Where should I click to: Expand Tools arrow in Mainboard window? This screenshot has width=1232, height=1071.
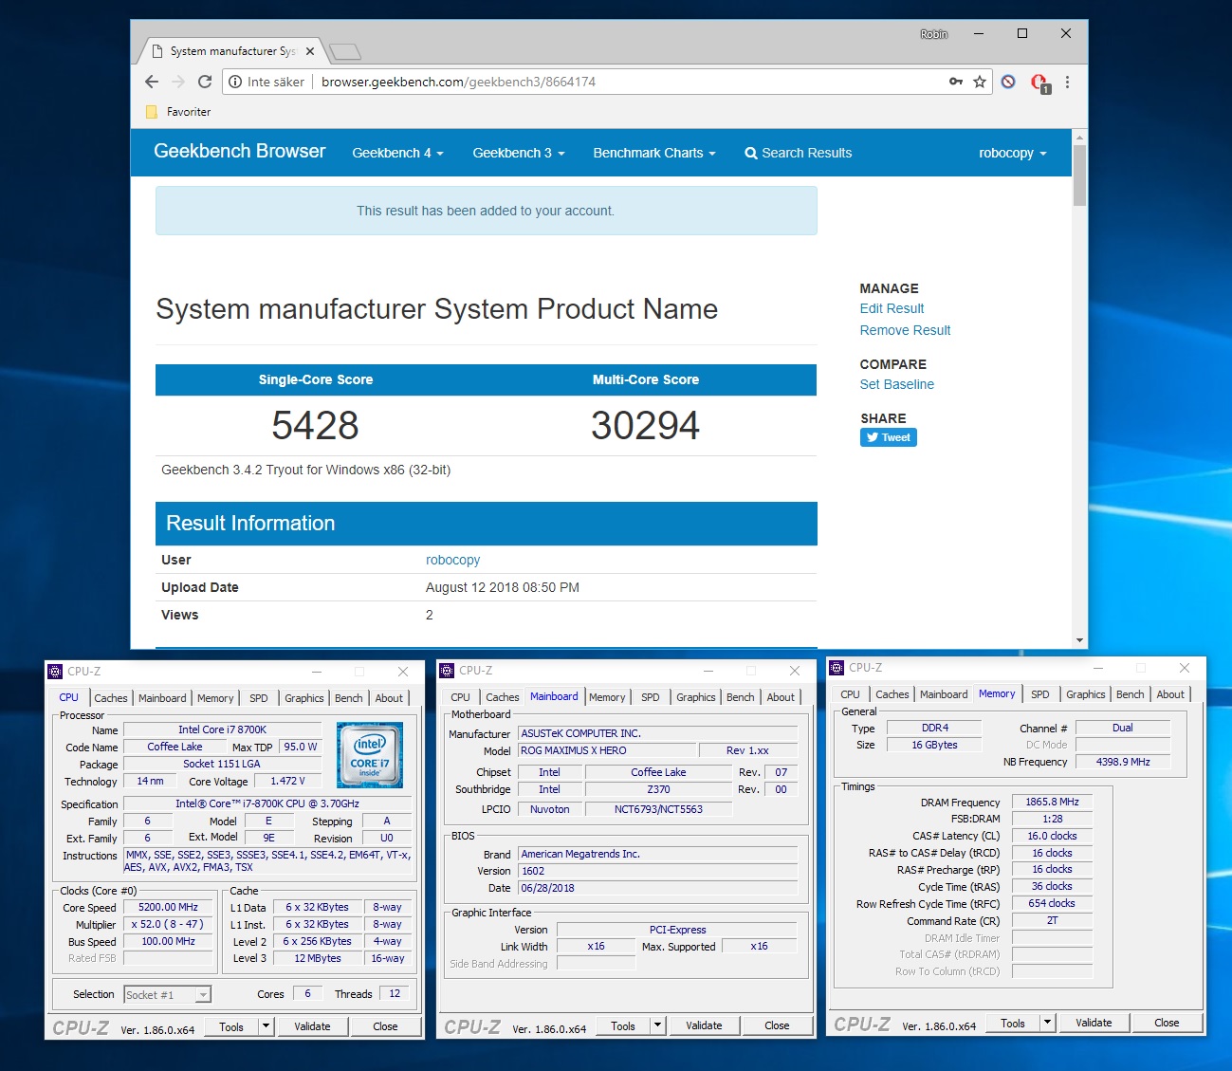point(657,1025)
